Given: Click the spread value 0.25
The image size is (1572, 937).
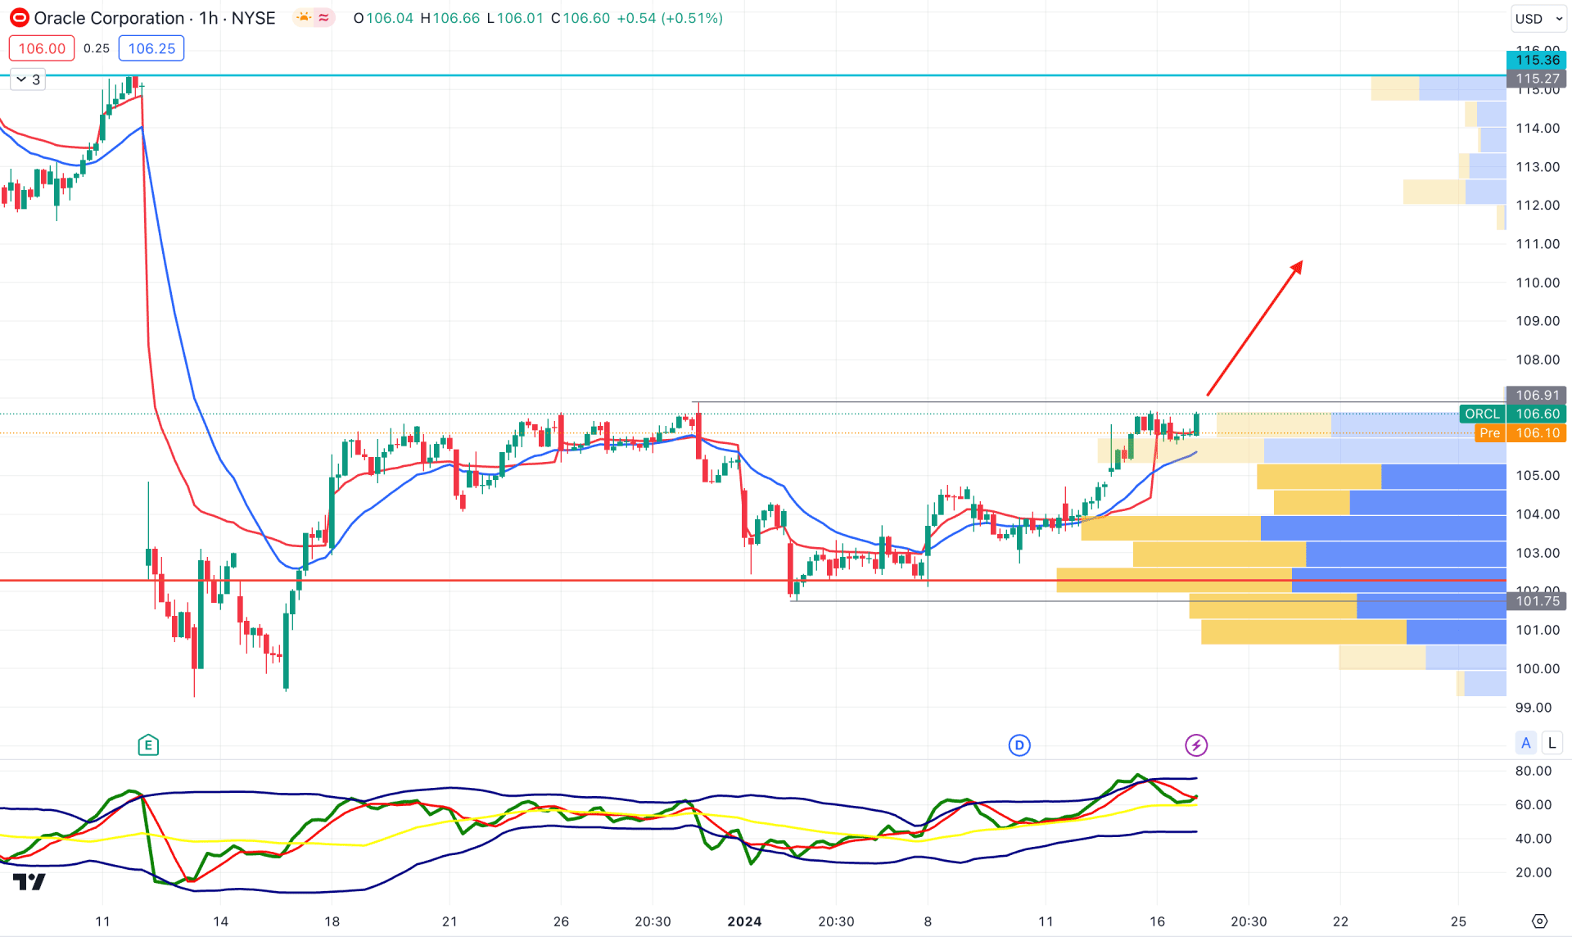Looking at the screenshot, I should tap(97, 48).
